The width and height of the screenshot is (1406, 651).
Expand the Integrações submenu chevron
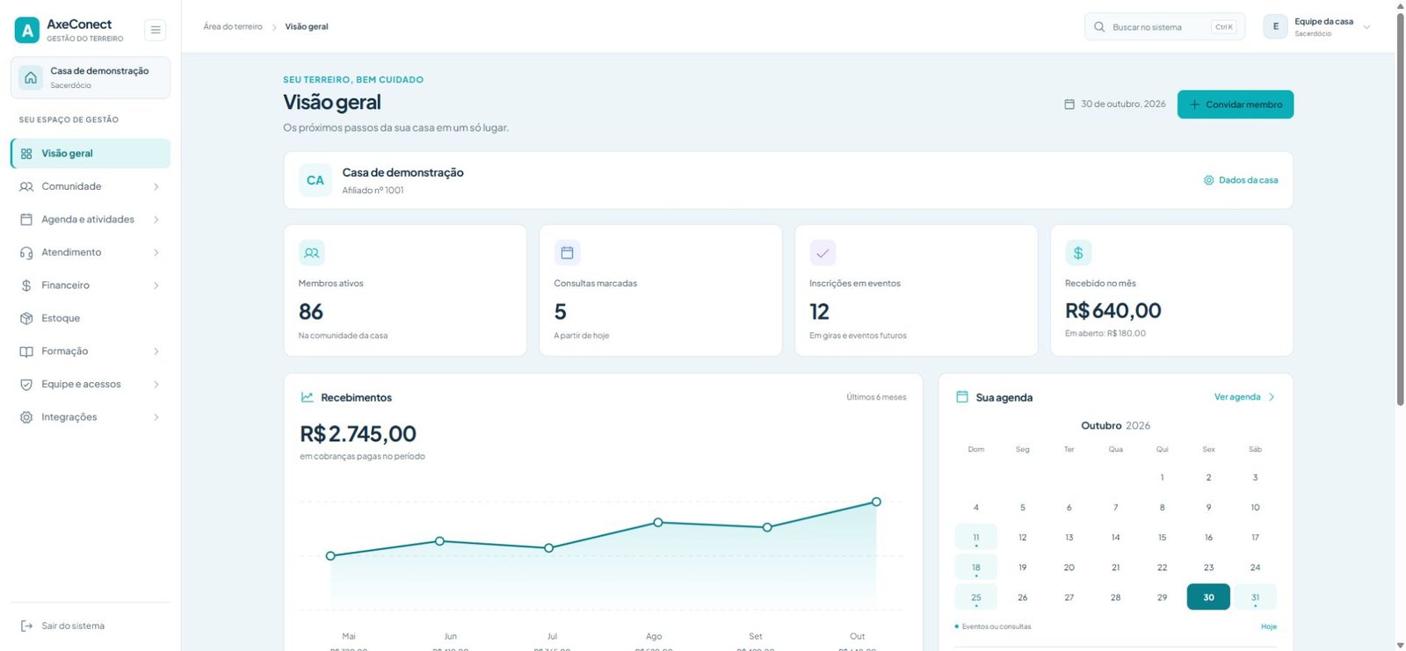156,417
